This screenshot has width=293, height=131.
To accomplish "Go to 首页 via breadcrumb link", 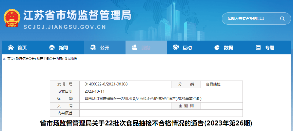I will click(10, 59).
